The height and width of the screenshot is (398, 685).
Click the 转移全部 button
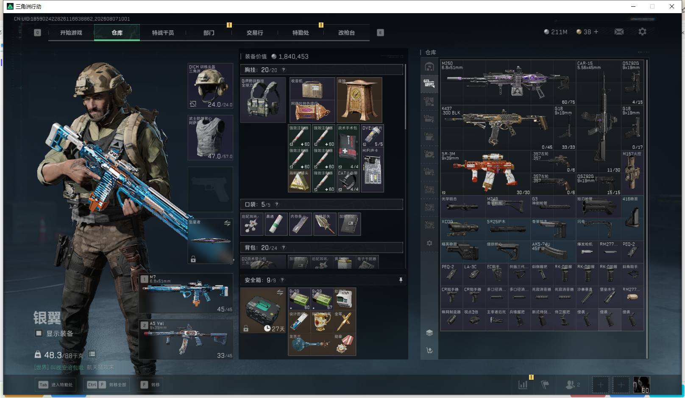pyautogui.click(x=106, y=385)
